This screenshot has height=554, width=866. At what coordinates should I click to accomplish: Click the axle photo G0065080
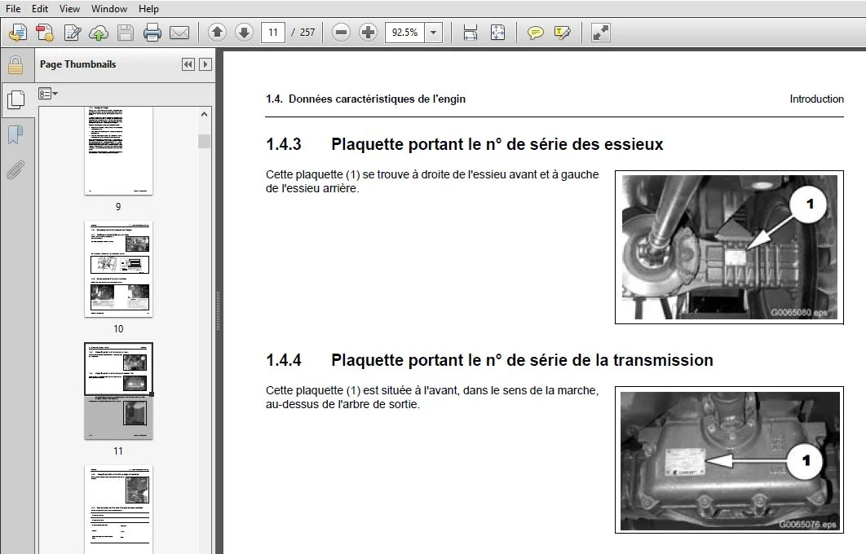729,247
